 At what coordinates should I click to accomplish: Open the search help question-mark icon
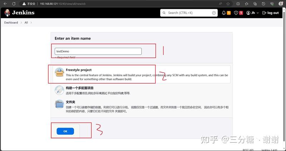[214, 13]
